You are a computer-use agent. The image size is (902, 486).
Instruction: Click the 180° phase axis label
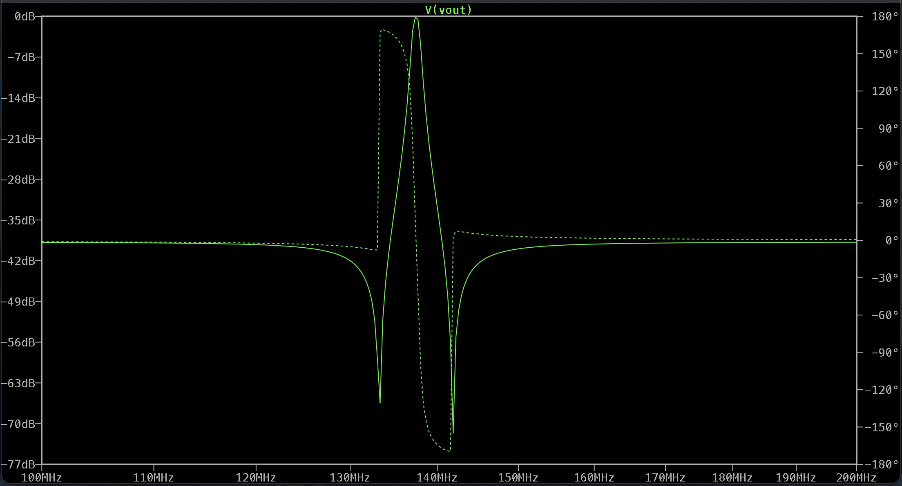(885, 16)
